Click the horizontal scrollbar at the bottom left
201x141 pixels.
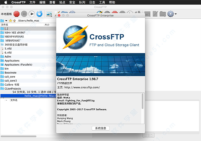pyautogui.click(x=18, y=136)
